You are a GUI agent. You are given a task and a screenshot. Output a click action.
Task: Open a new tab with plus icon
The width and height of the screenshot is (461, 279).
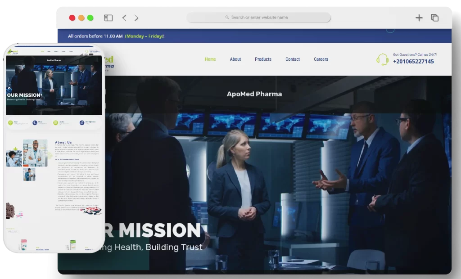[x=419, y=18]
